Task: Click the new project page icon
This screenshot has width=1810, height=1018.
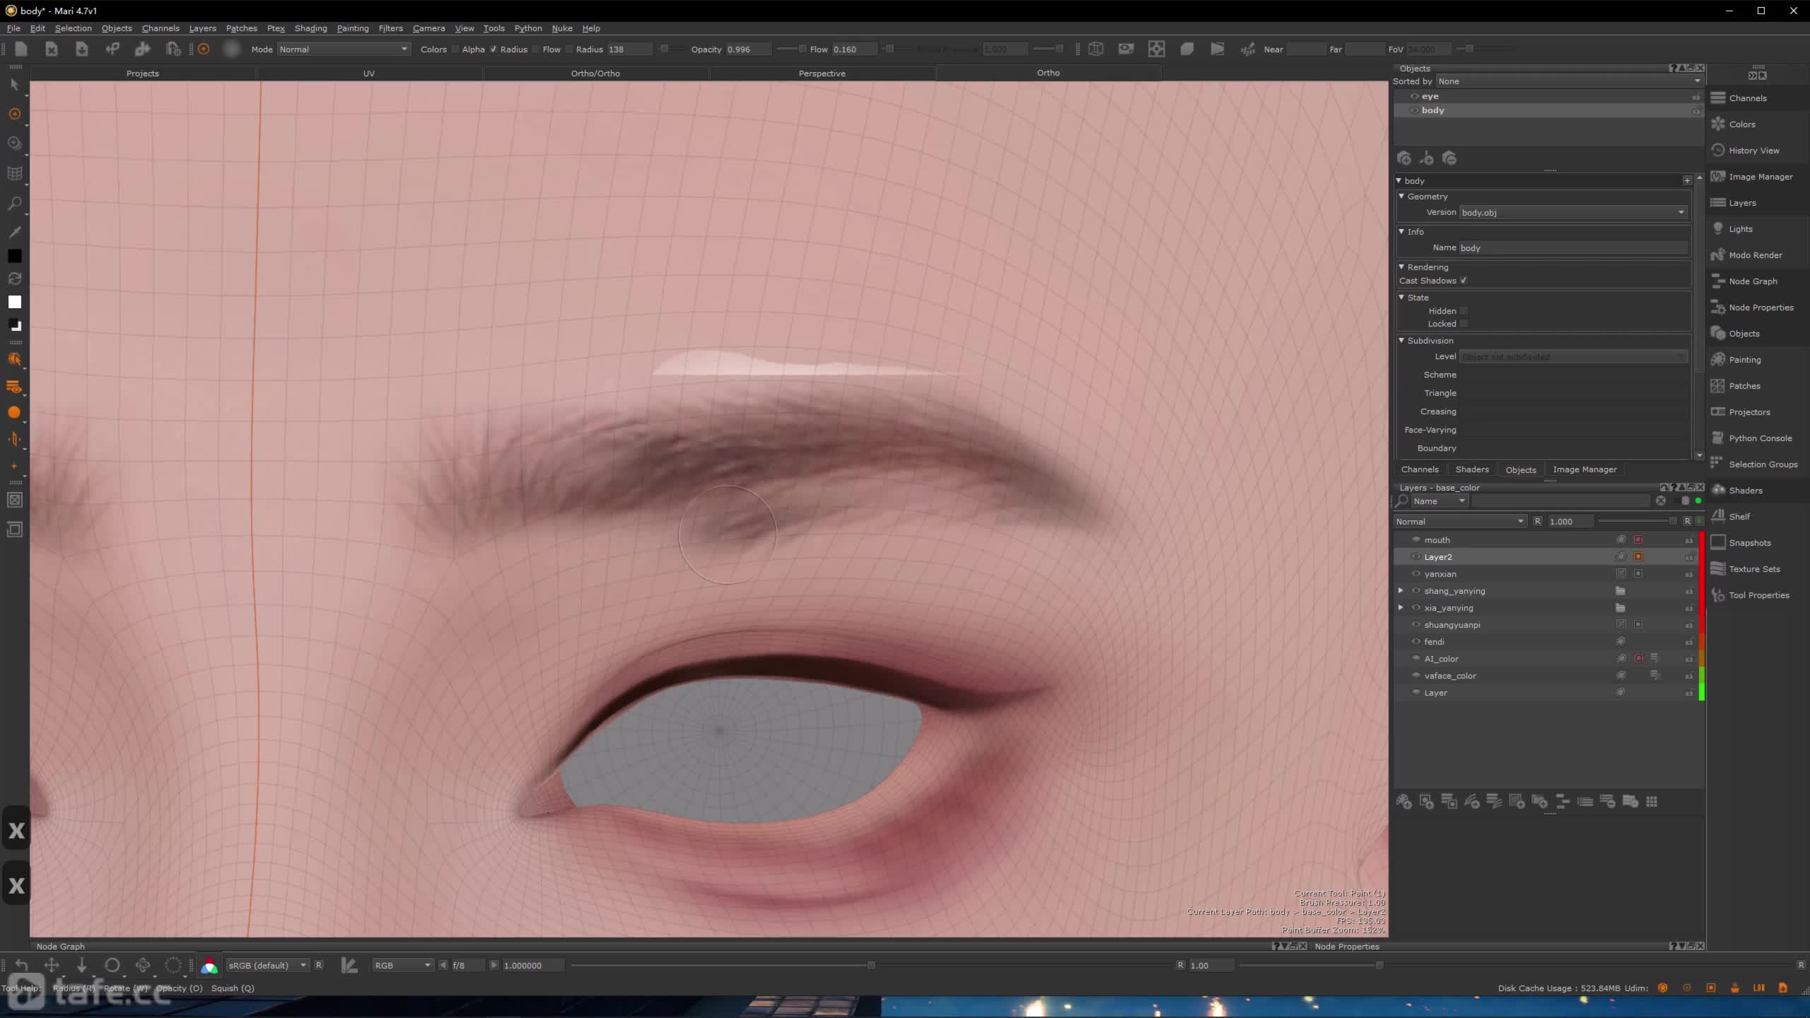Action: [21, 49]
